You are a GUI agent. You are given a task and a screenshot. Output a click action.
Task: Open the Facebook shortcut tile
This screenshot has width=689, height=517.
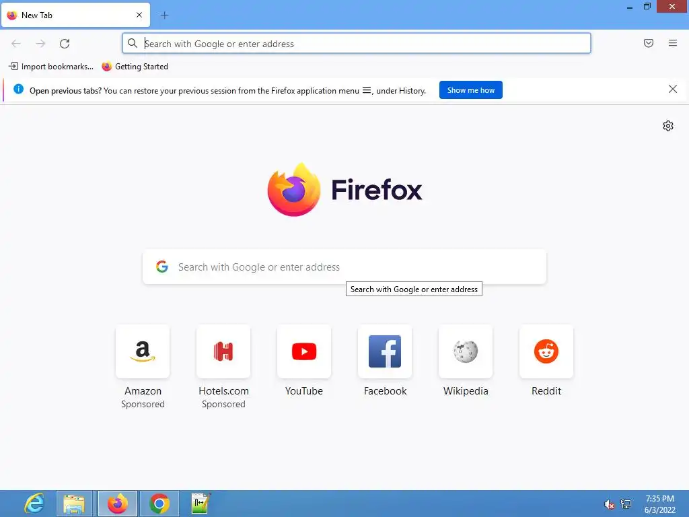click(385, 351)
